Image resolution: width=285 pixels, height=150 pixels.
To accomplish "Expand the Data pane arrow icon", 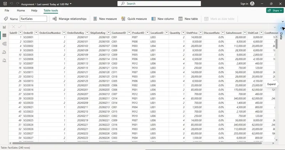I will (282, 28).
